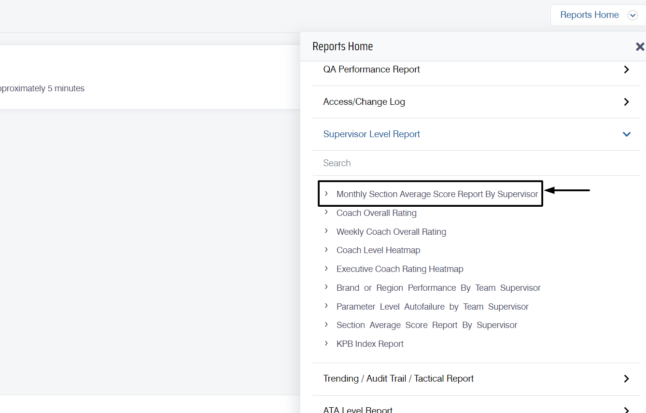This screenshot has height=413, width=646.
Task: Open Coach Overall Rating report
Action: click(x=377, y=213)
